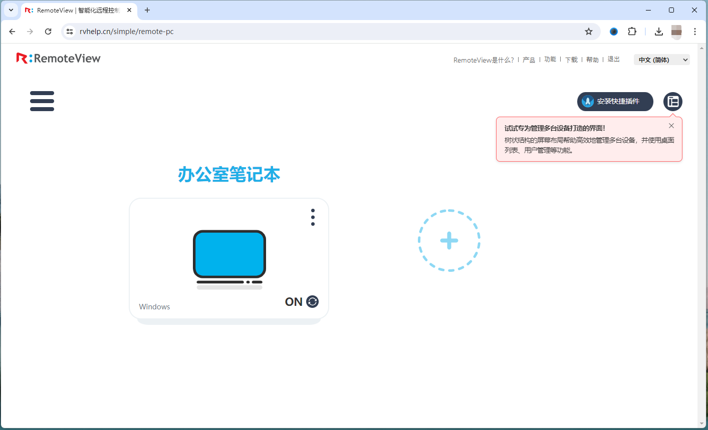708x430 pixels.
Task: Click the page vertical scrollbar
Action: (702, 235)
